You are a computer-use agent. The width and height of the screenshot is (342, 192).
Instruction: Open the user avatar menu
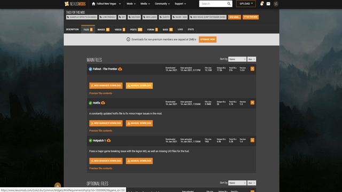276,4
